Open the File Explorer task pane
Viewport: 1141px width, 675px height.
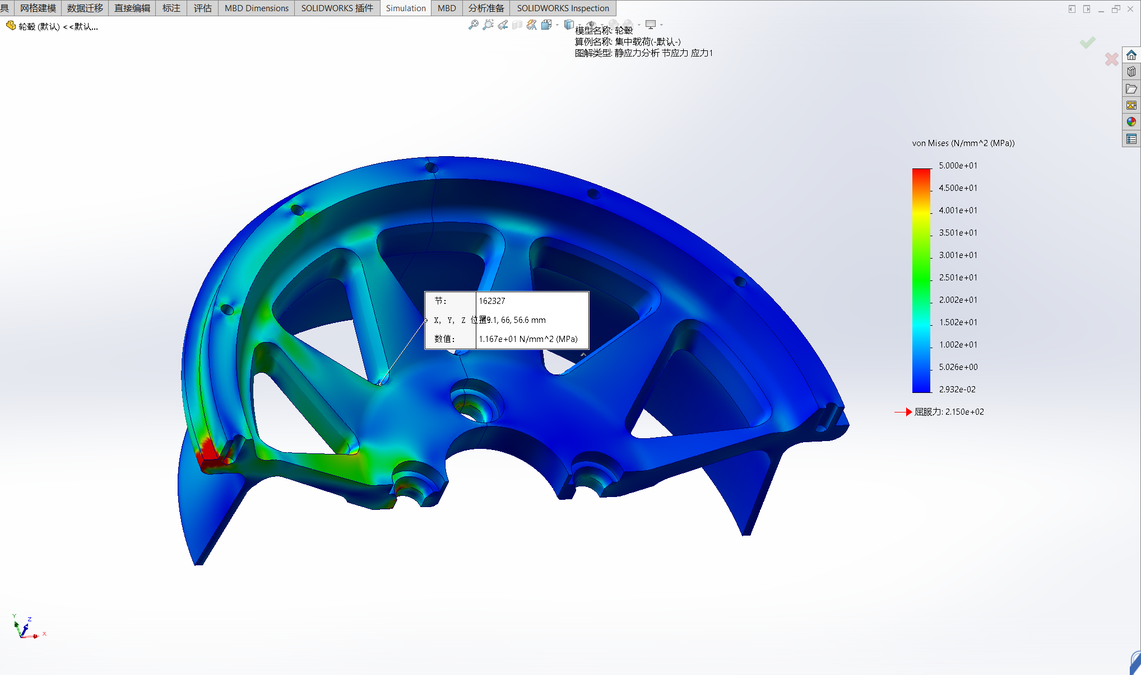(1131, 88)
